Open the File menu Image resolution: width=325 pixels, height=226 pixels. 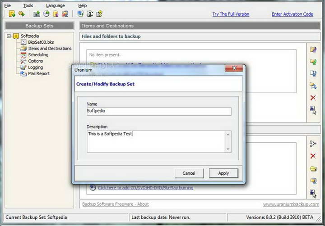[8, 5]
